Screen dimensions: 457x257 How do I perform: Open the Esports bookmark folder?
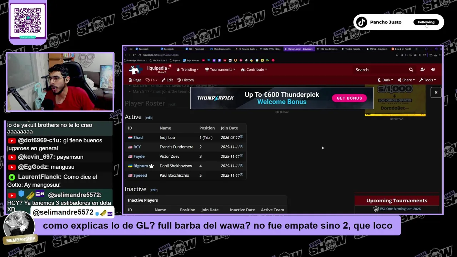click(175, 60)
